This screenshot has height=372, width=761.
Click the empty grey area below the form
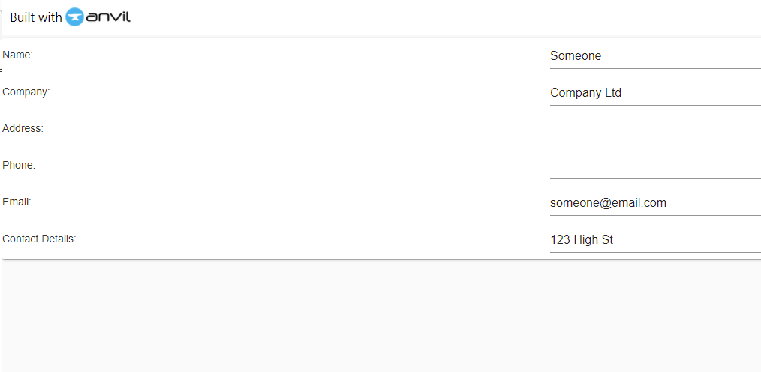pyautogui.click(x=381, y=315)
